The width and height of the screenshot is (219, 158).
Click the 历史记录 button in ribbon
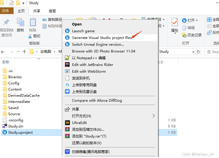click(x=192, y=35)
